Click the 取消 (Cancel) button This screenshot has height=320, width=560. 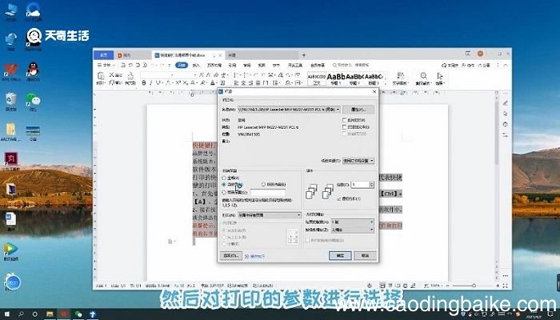365,256
